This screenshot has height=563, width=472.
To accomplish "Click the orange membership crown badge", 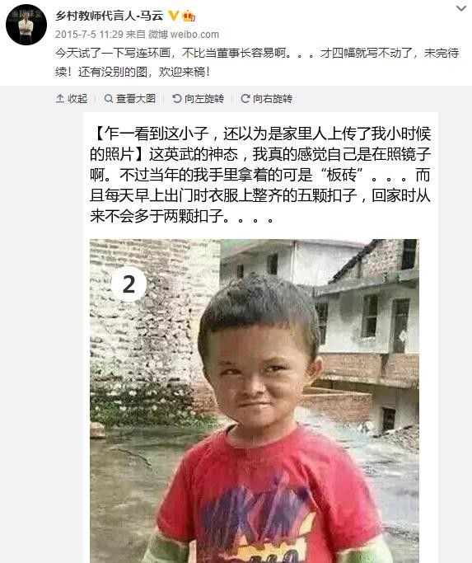I will click(x=189, y=16).
